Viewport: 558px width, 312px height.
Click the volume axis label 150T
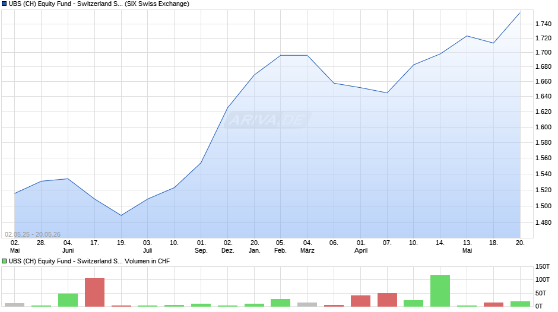(x=543, y=266)
